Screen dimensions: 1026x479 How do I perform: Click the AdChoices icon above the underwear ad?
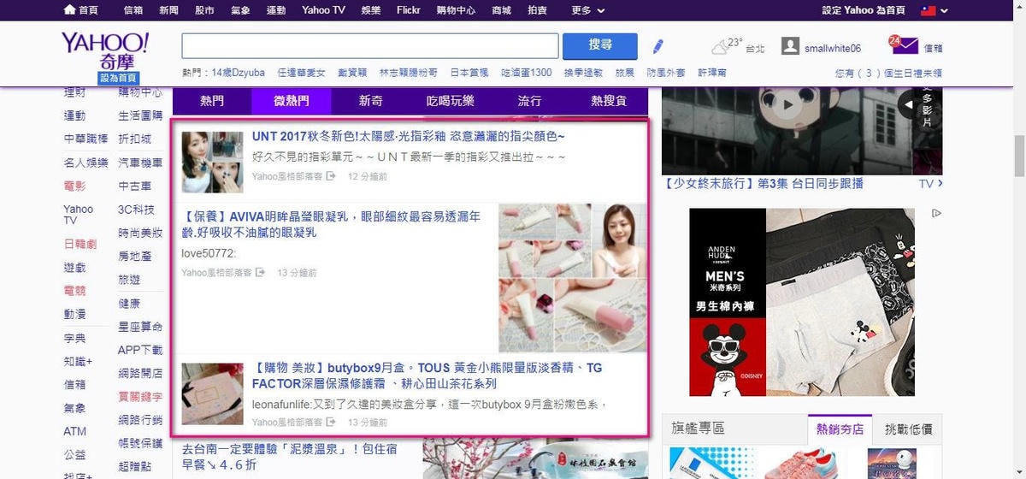[936, 213]
